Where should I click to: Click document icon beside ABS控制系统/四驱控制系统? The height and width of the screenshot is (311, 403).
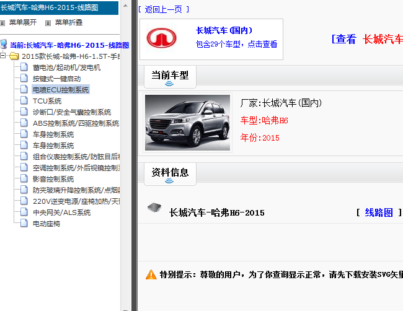click(x=24, y=123)
